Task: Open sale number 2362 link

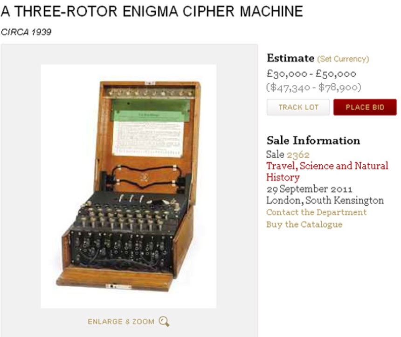Action: point(298,155)
